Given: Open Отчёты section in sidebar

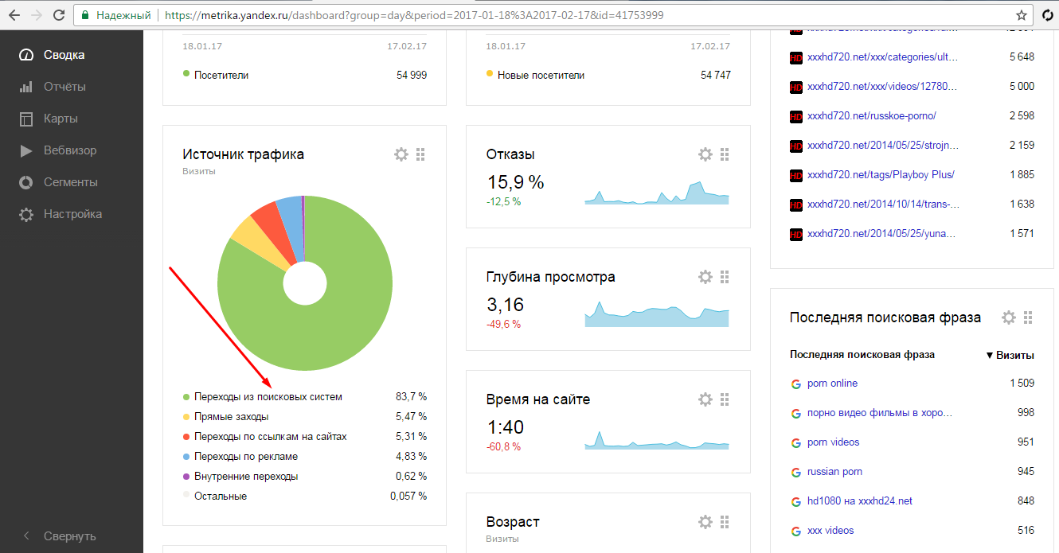Looking at the screenshot, I should point(64,87).
